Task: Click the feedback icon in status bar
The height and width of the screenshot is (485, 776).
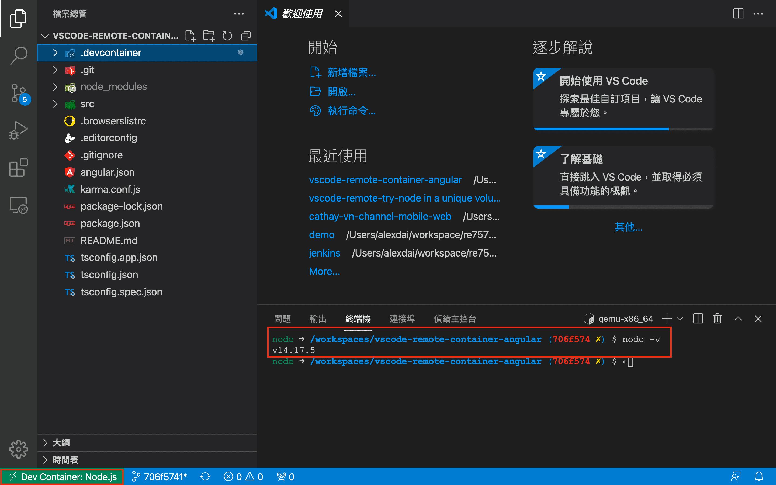Action: coord(735,477)
